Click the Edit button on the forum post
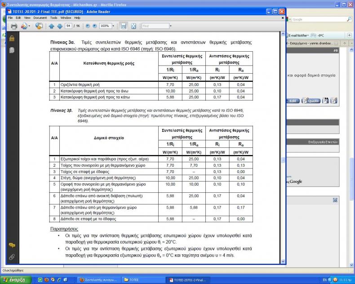The image size is (355, 284). pyautogui.click(x=293, y=101)
